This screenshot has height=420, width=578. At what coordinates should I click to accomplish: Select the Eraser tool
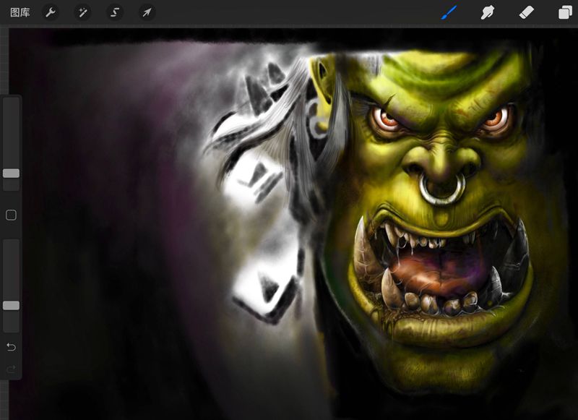527,12
